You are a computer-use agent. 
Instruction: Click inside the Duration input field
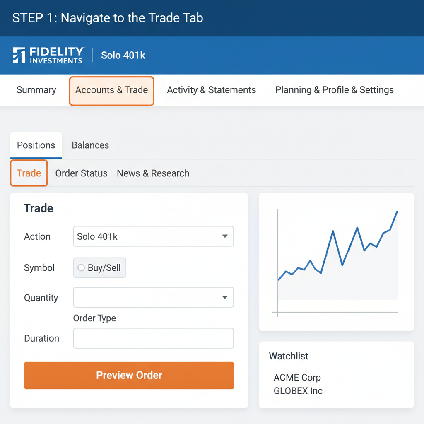point(153,338)
